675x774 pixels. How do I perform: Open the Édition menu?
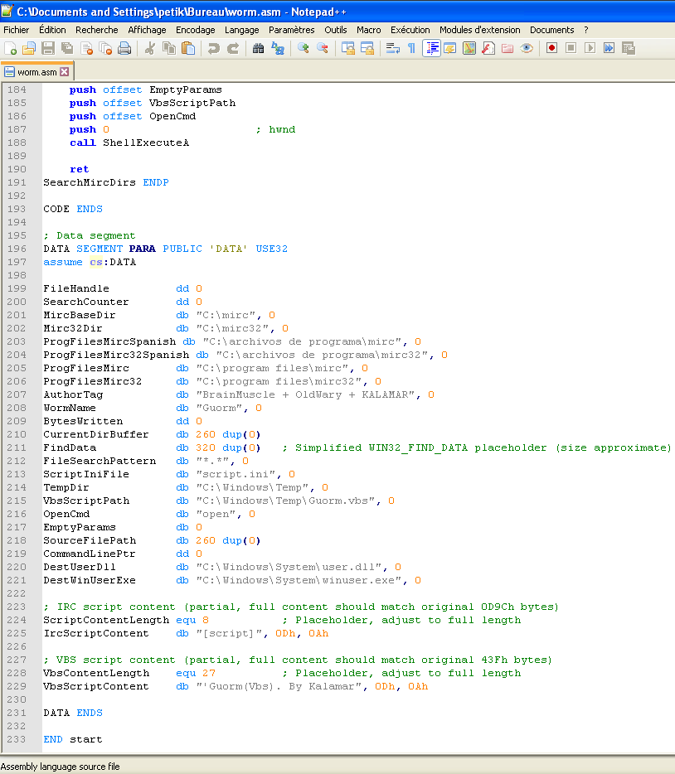(52, 30)
